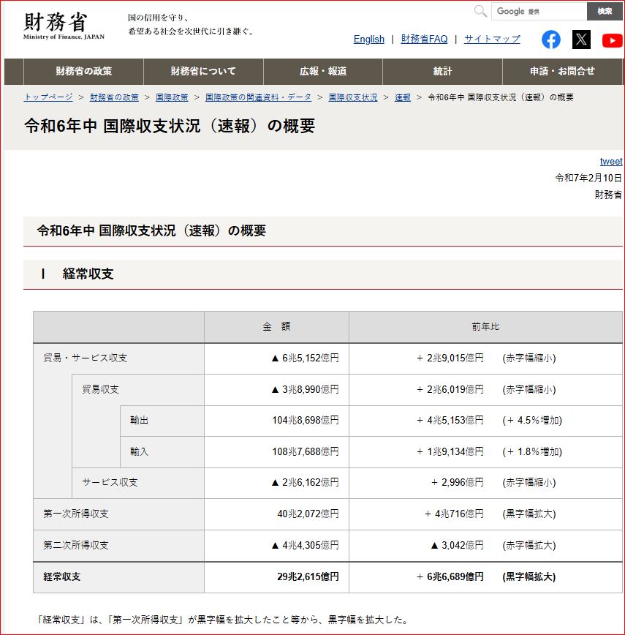Viewport: 625px width, 635px height.
Task: Select the 統計 menu item
Action: click(442, 72)
